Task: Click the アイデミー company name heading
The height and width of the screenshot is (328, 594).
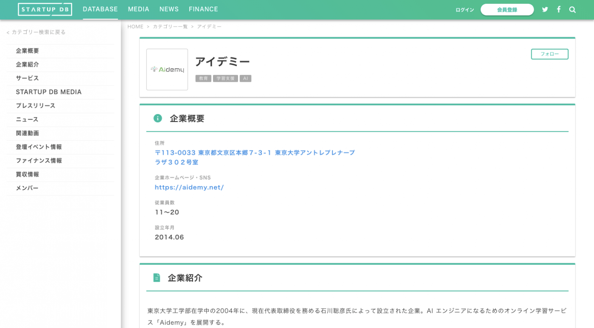Action: point(222,62)
